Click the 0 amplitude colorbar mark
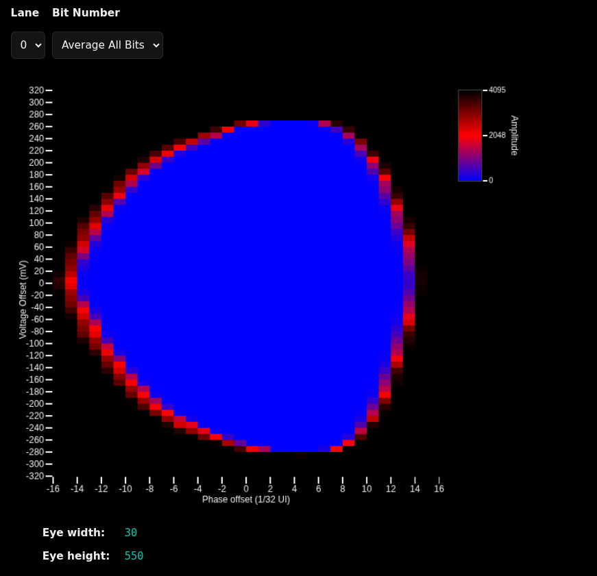Viewport: 597px width, 576px height. click(x=485, y=180)
